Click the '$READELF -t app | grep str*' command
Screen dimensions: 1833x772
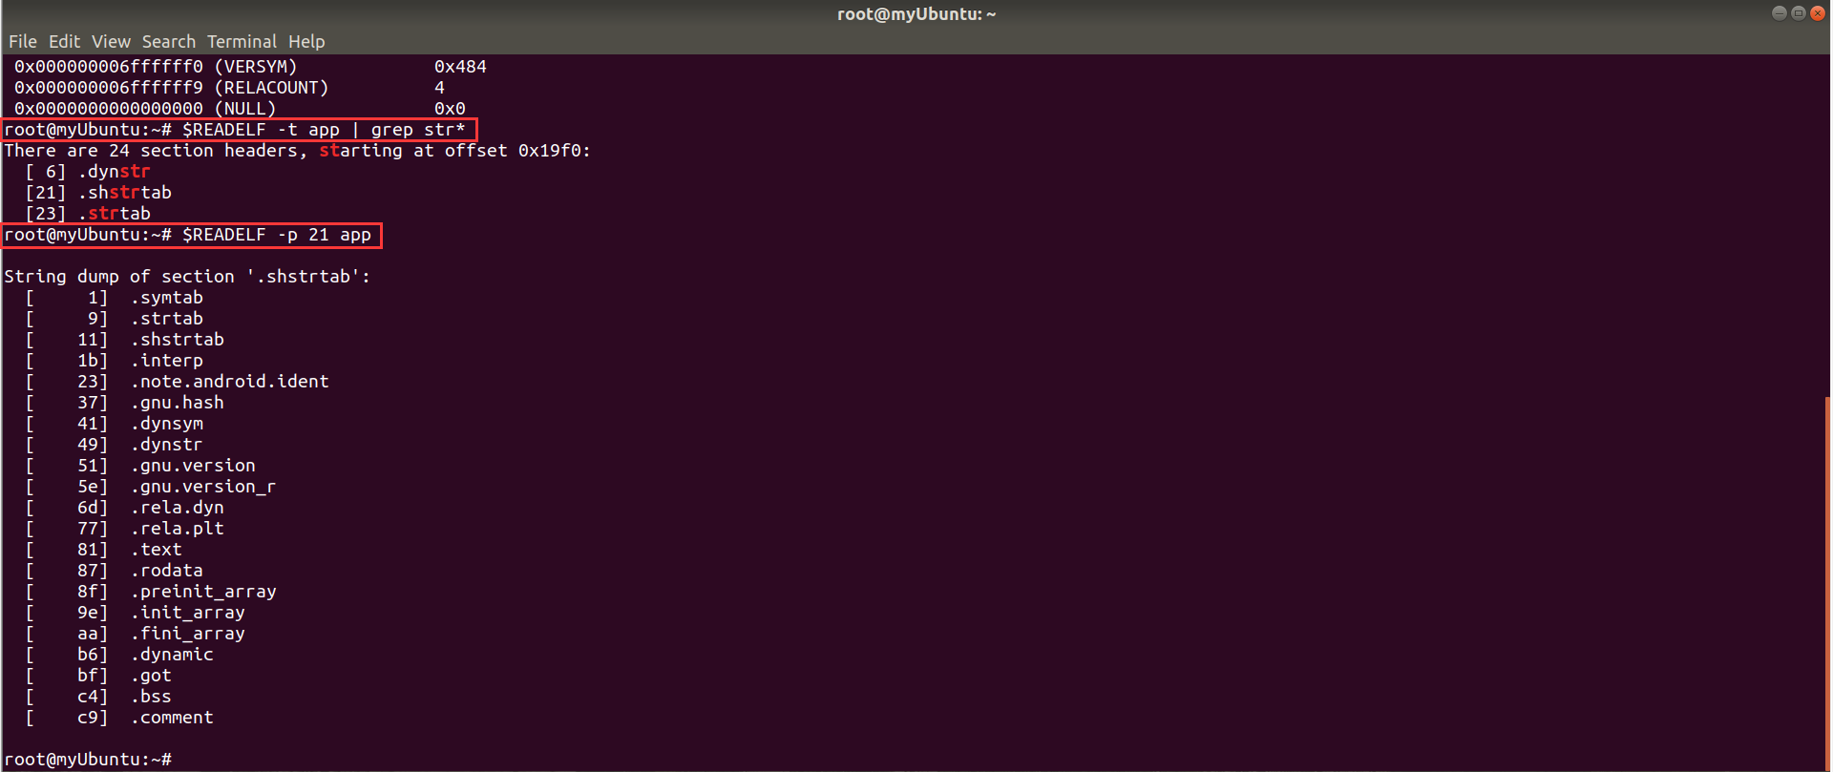324,130
